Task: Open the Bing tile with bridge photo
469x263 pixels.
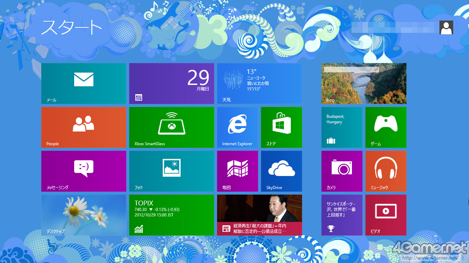Action: coord(364,84)
